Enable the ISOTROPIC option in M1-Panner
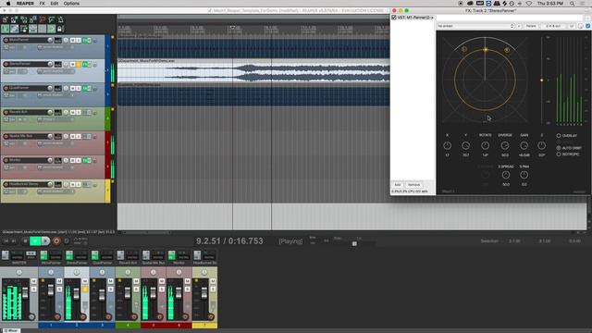Screen dimensions: 592x333 [x=559, y=154]
